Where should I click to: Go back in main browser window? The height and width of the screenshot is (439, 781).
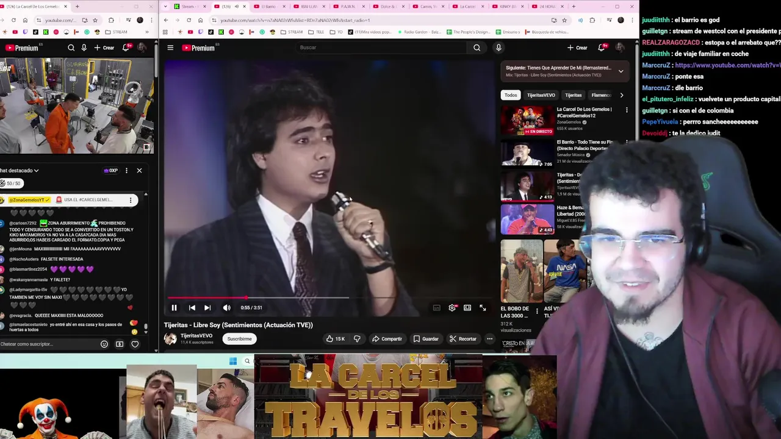[x=166, y=20]
